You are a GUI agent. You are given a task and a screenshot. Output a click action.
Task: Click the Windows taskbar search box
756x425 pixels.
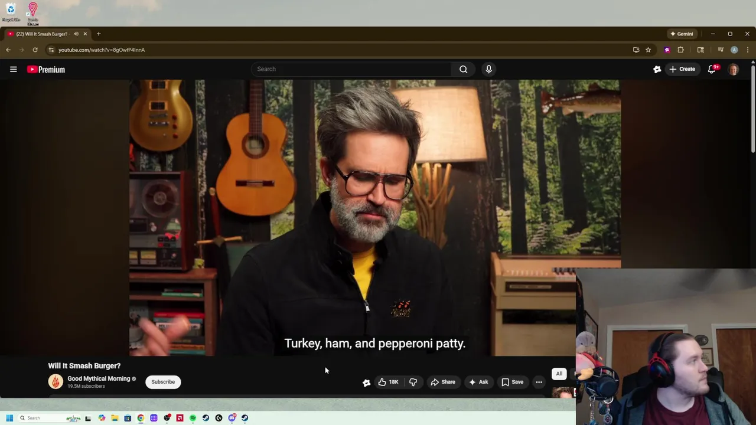coord(50,418)
